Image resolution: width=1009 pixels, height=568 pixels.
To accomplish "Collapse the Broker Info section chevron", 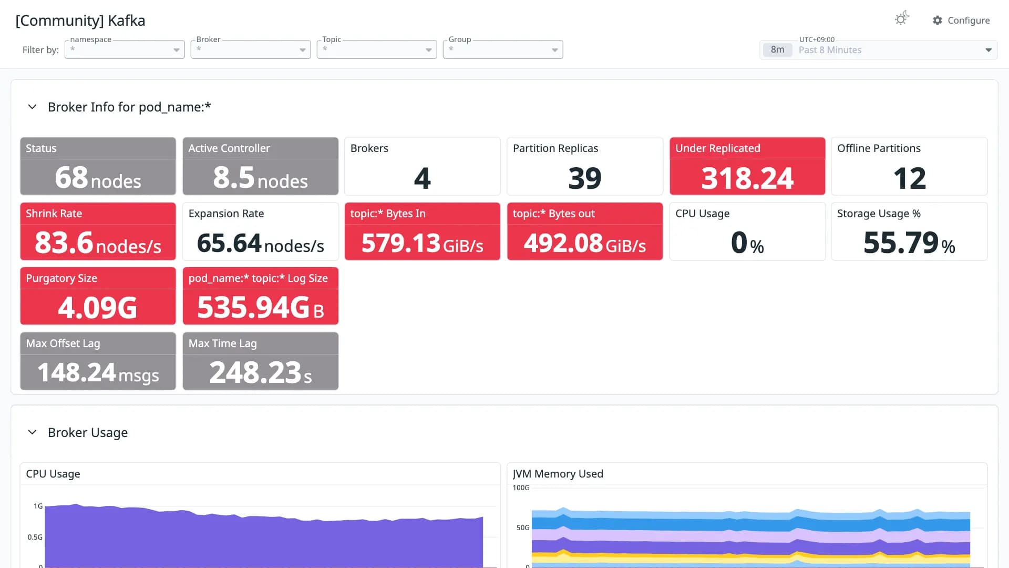I will tap(32, 107).
